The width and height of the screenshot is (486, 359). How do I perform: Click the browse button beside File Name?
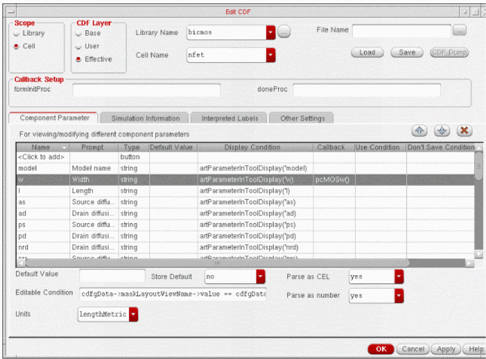[x=459, y=30]
